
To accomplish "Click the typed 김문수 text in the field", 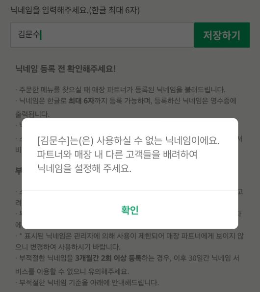I will [29, 34].
